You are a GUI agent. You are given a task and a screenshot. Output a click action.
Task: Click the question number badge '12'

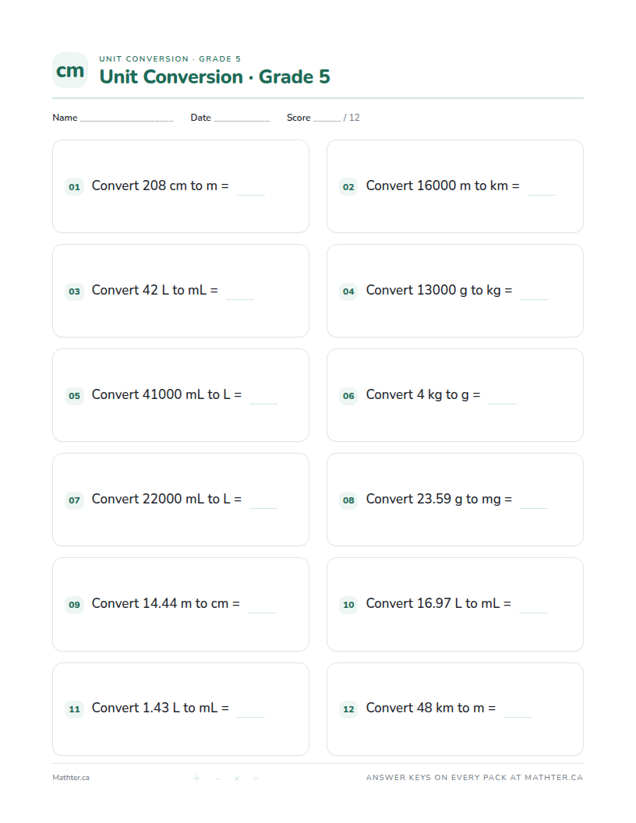point(348,709)
